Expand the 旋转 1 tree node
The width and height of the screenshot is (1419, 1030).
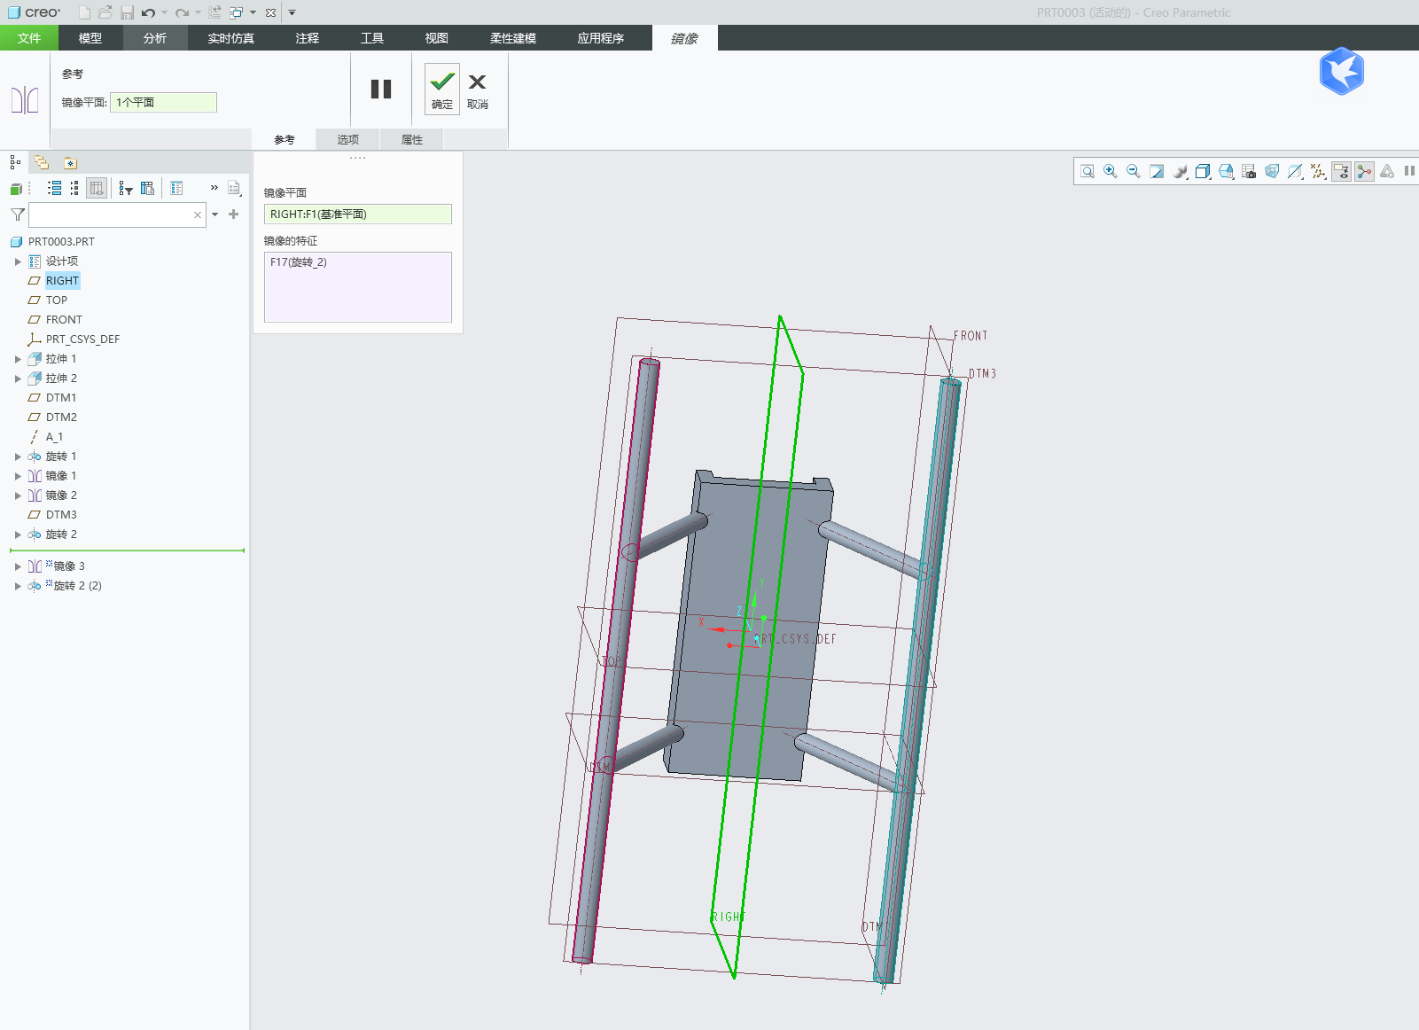(x=18, y=456)
